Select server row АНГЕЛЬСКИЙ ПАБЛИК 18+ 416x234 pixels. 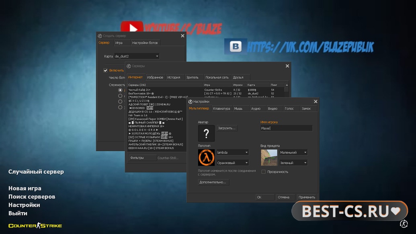[156, 145]
